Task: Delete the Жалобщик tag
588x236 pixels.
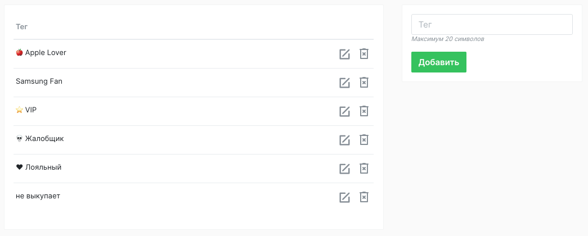Action: tap(363, 140)
